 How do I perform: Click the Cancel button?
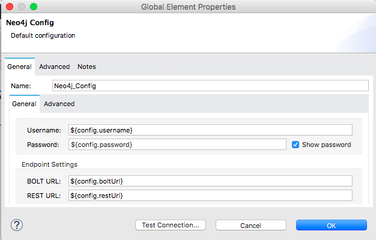[x=251, y=225]
